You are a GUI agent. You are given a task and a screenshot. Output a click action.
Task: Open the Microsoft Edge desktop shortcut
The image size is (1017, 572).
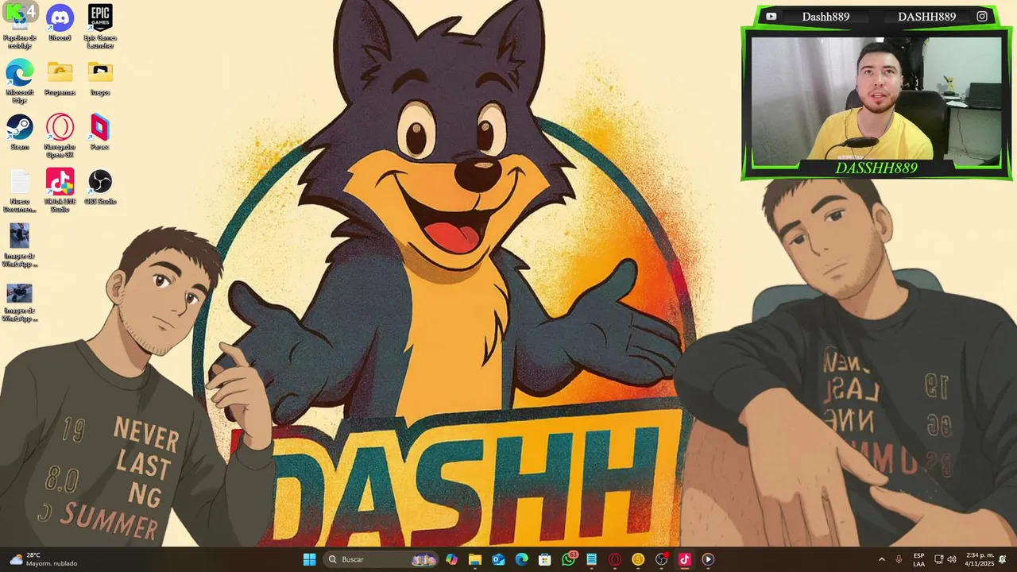(20, 81)
